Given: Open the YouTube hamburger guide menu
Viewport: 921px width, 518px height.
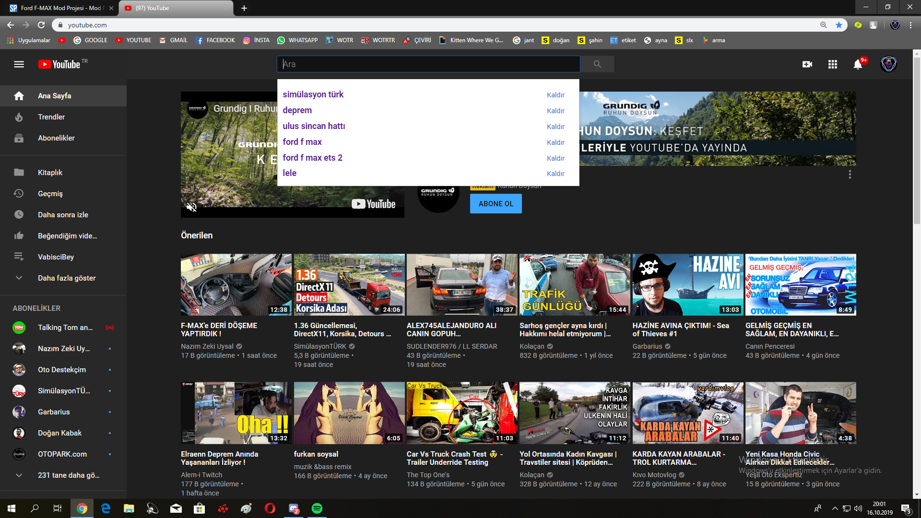Looking at the screenshot, I should coord(19,64).
